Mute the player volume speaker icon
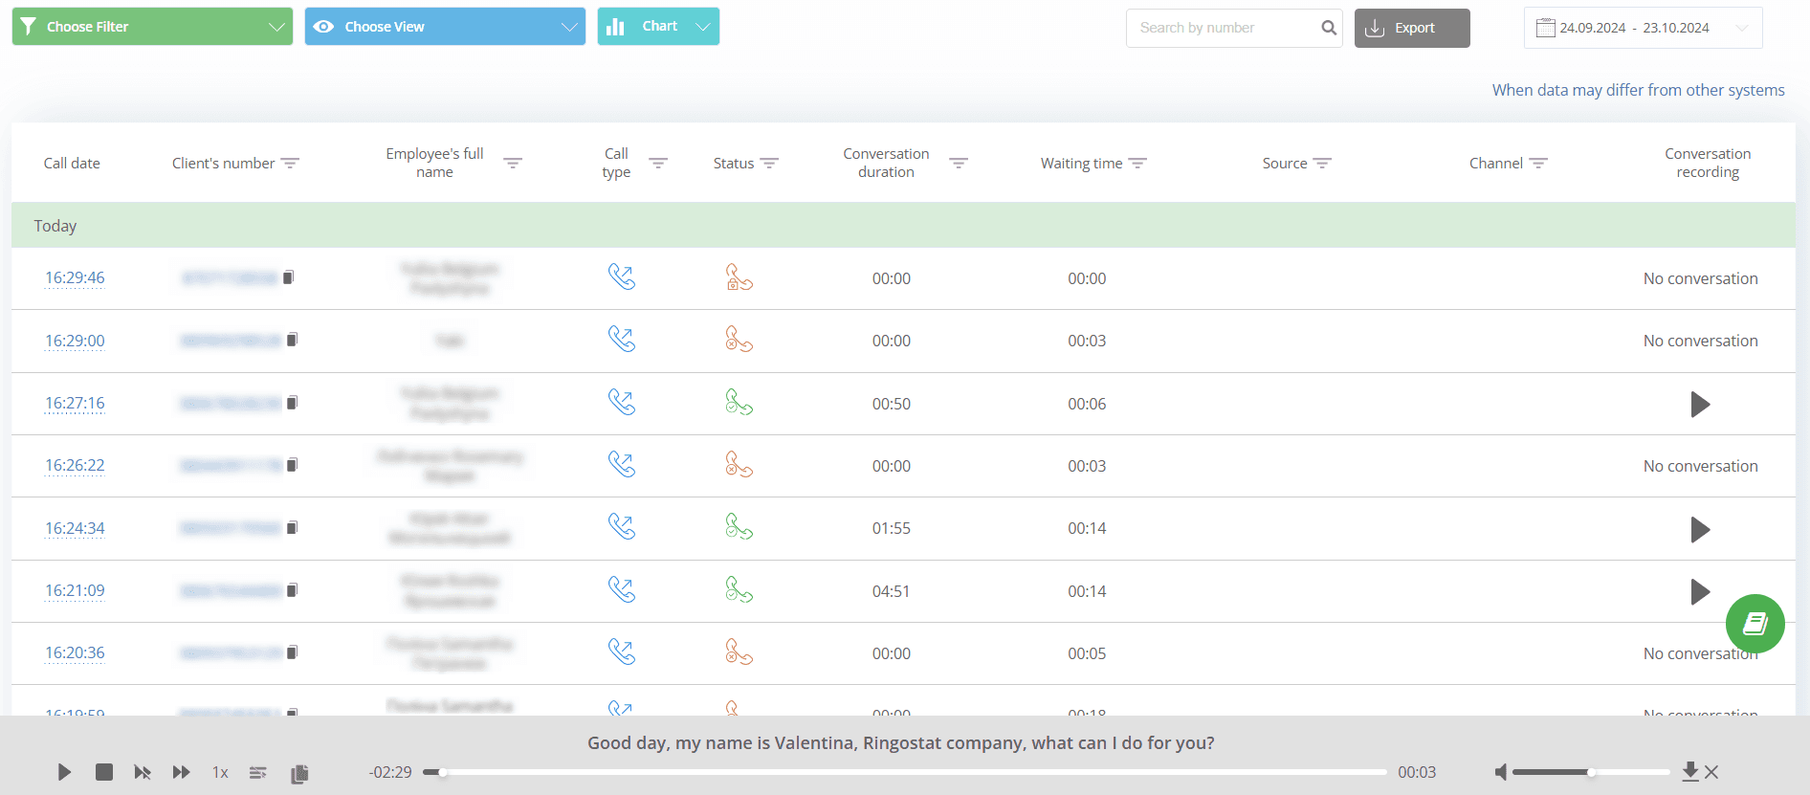The image size is (1810, 795). [1500, 772]
